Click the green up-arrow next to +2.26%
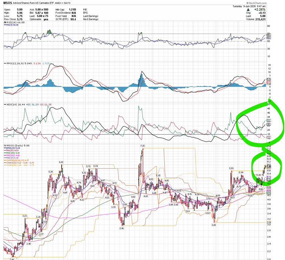This screenshot has height=260, width=285. [x=248, y=10]
